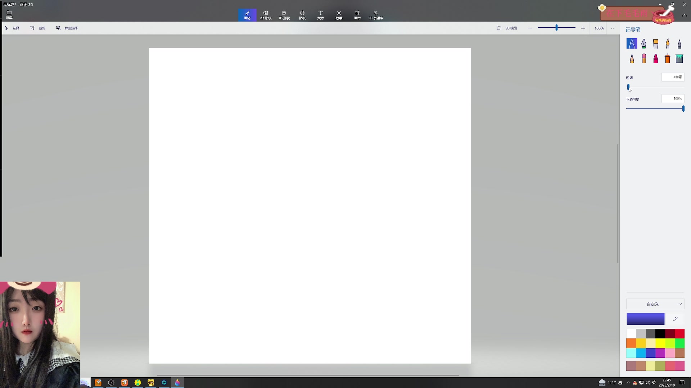Viewport: 691px width, 388px height.
Task: Open the Paint 3D taskbar icon
Action: coord(177,383)
